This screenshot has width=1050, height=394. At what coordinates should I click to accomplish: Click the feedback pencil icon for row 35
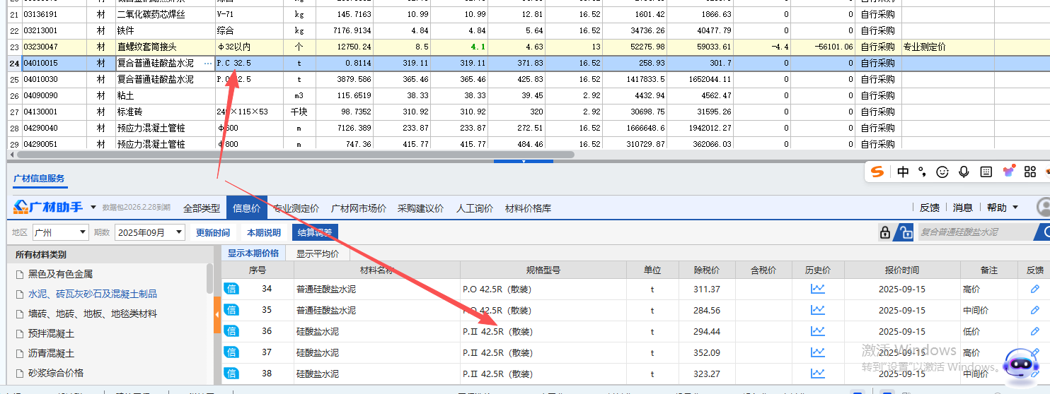[x=1035, y=310]
